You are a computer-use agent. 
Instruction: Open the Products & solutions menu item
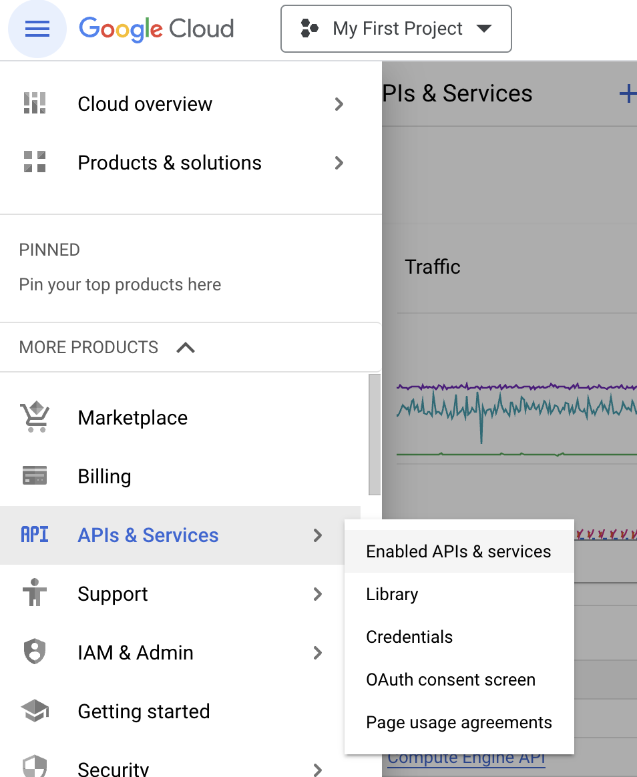pos(191,162)
